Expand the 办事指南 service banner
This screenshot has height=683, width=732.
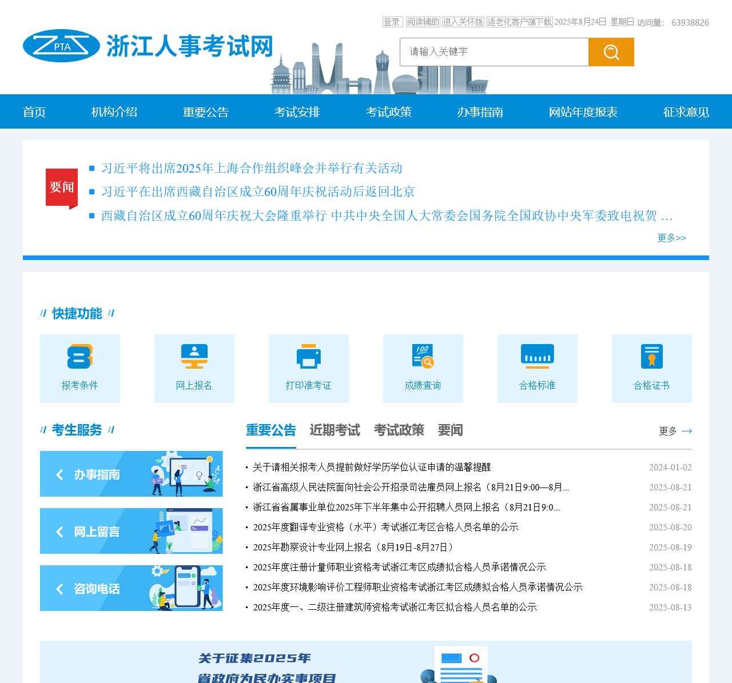(131, 474)
